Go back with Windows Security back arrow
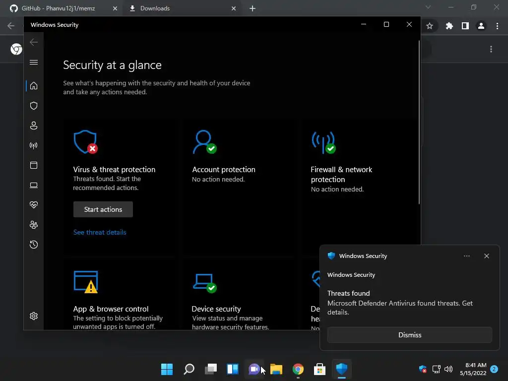508x381 pixels. (34, 42)
